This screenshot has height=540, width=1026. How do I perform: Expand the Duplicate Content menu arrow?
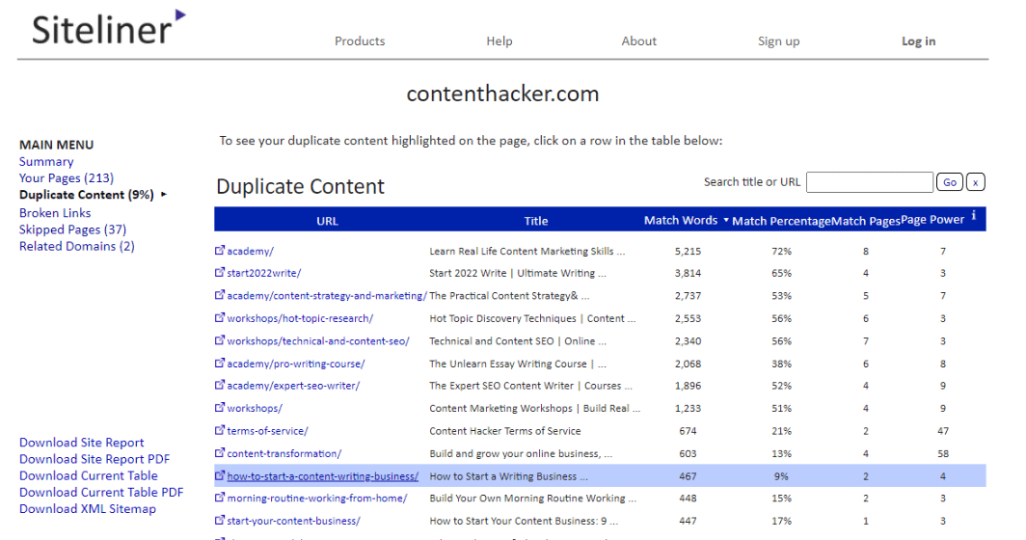(x=164, y=195)
